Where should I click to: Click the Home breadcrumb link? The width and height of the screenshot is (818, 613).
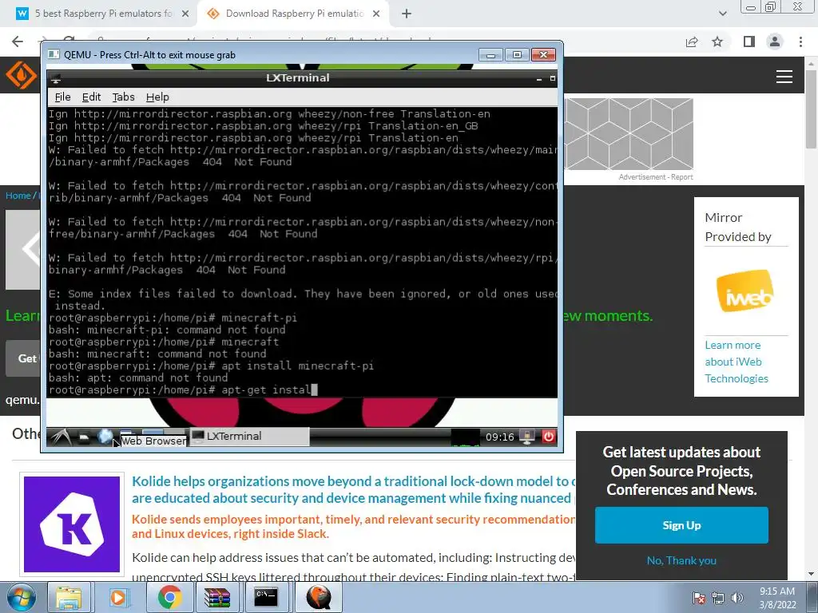coord(18,196)
